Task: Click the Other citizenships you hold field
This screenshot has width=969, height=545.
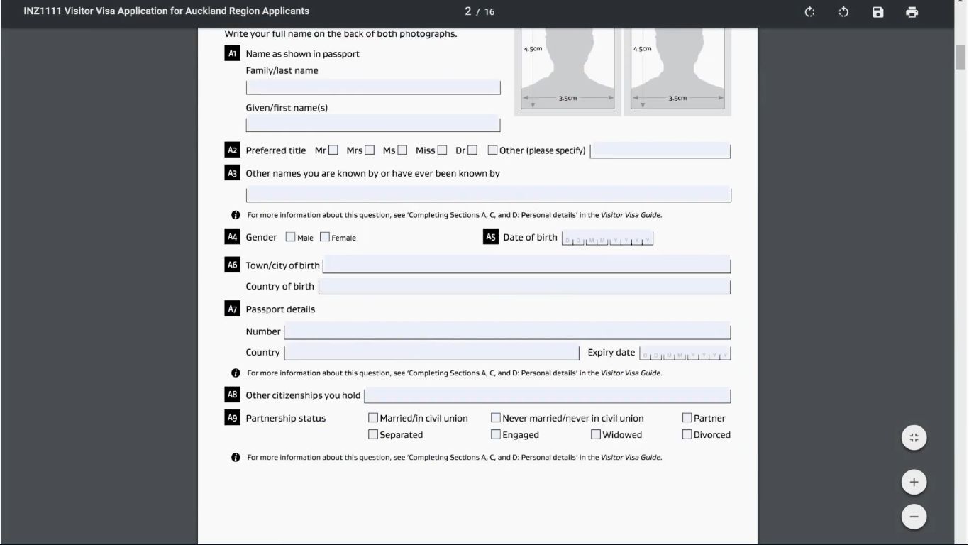Action: point(547,395)
